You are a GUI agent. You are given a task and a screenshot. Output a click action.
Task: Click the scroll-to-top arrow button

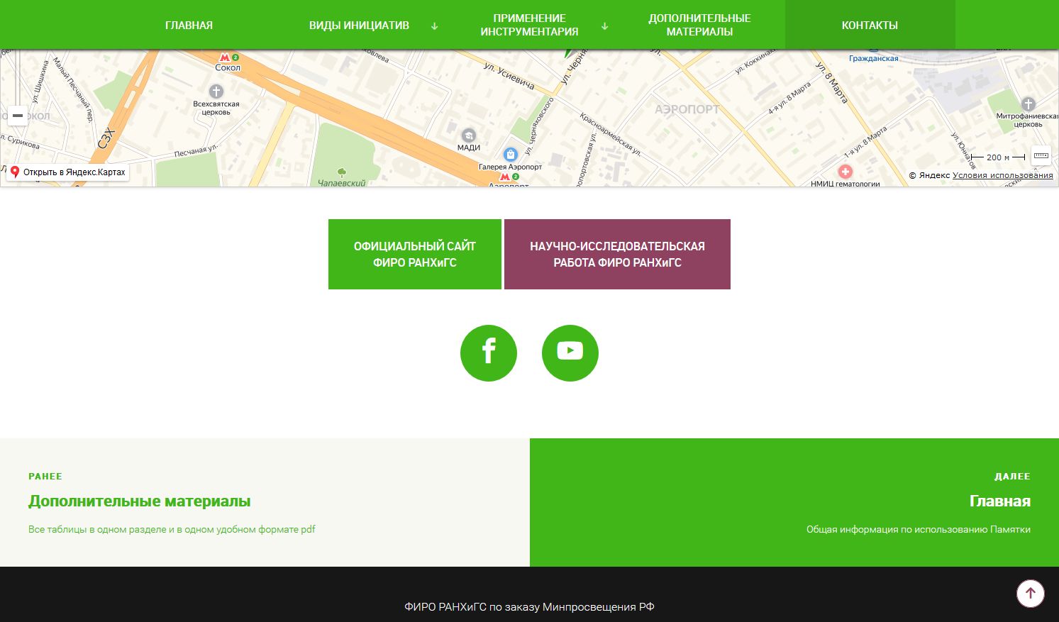tap(1031, 594)
